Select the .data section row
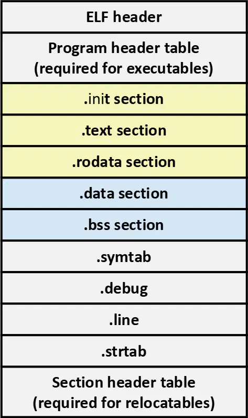Viewport: 248px width, 418px height. click(x=124, y=193)
